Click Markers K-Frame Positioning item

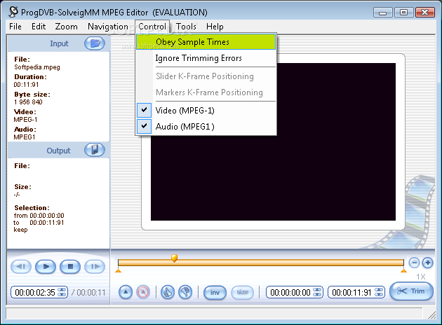tap(206, 92)
